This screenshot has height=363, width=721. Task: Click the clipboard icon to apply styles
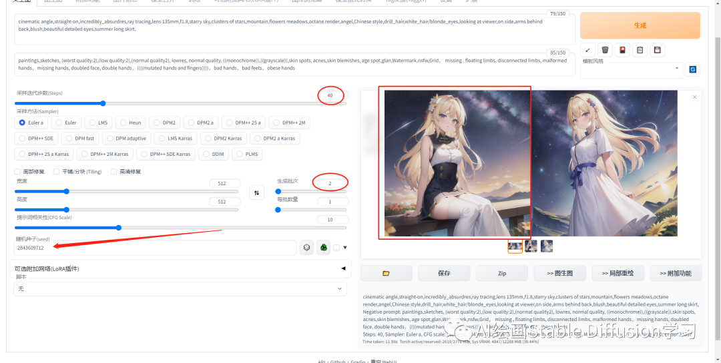[640, 50]
